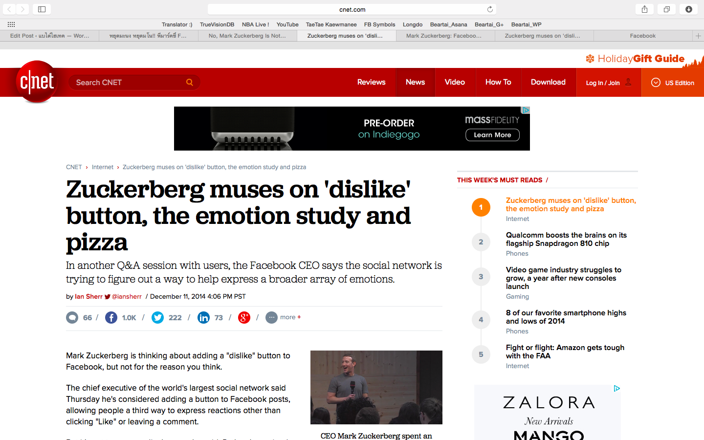Screen dimensions: 704x440
Task: Share article via Google Plus icon
Action: tap(244, 318)
